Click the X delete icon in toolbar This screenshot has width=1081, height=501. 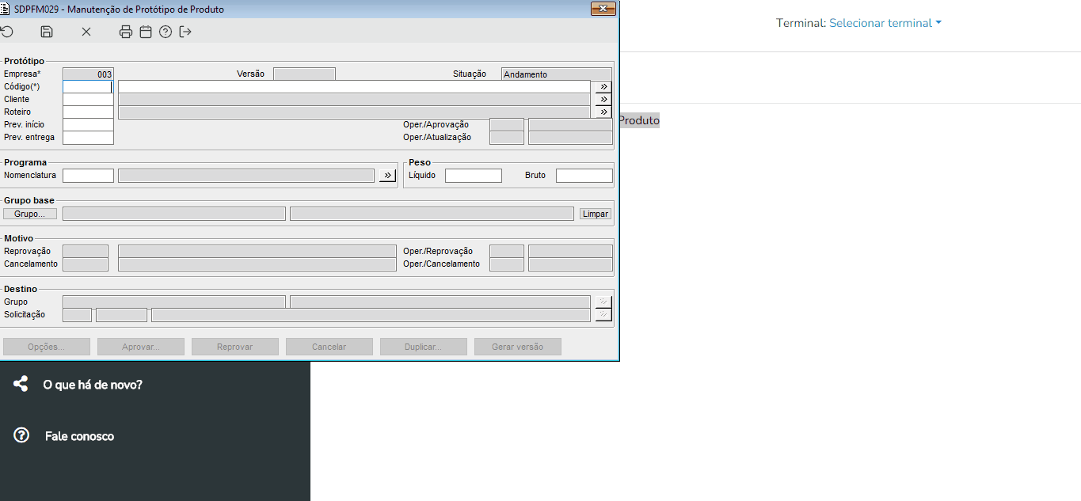pyautogui.click(x=86, y=32)
